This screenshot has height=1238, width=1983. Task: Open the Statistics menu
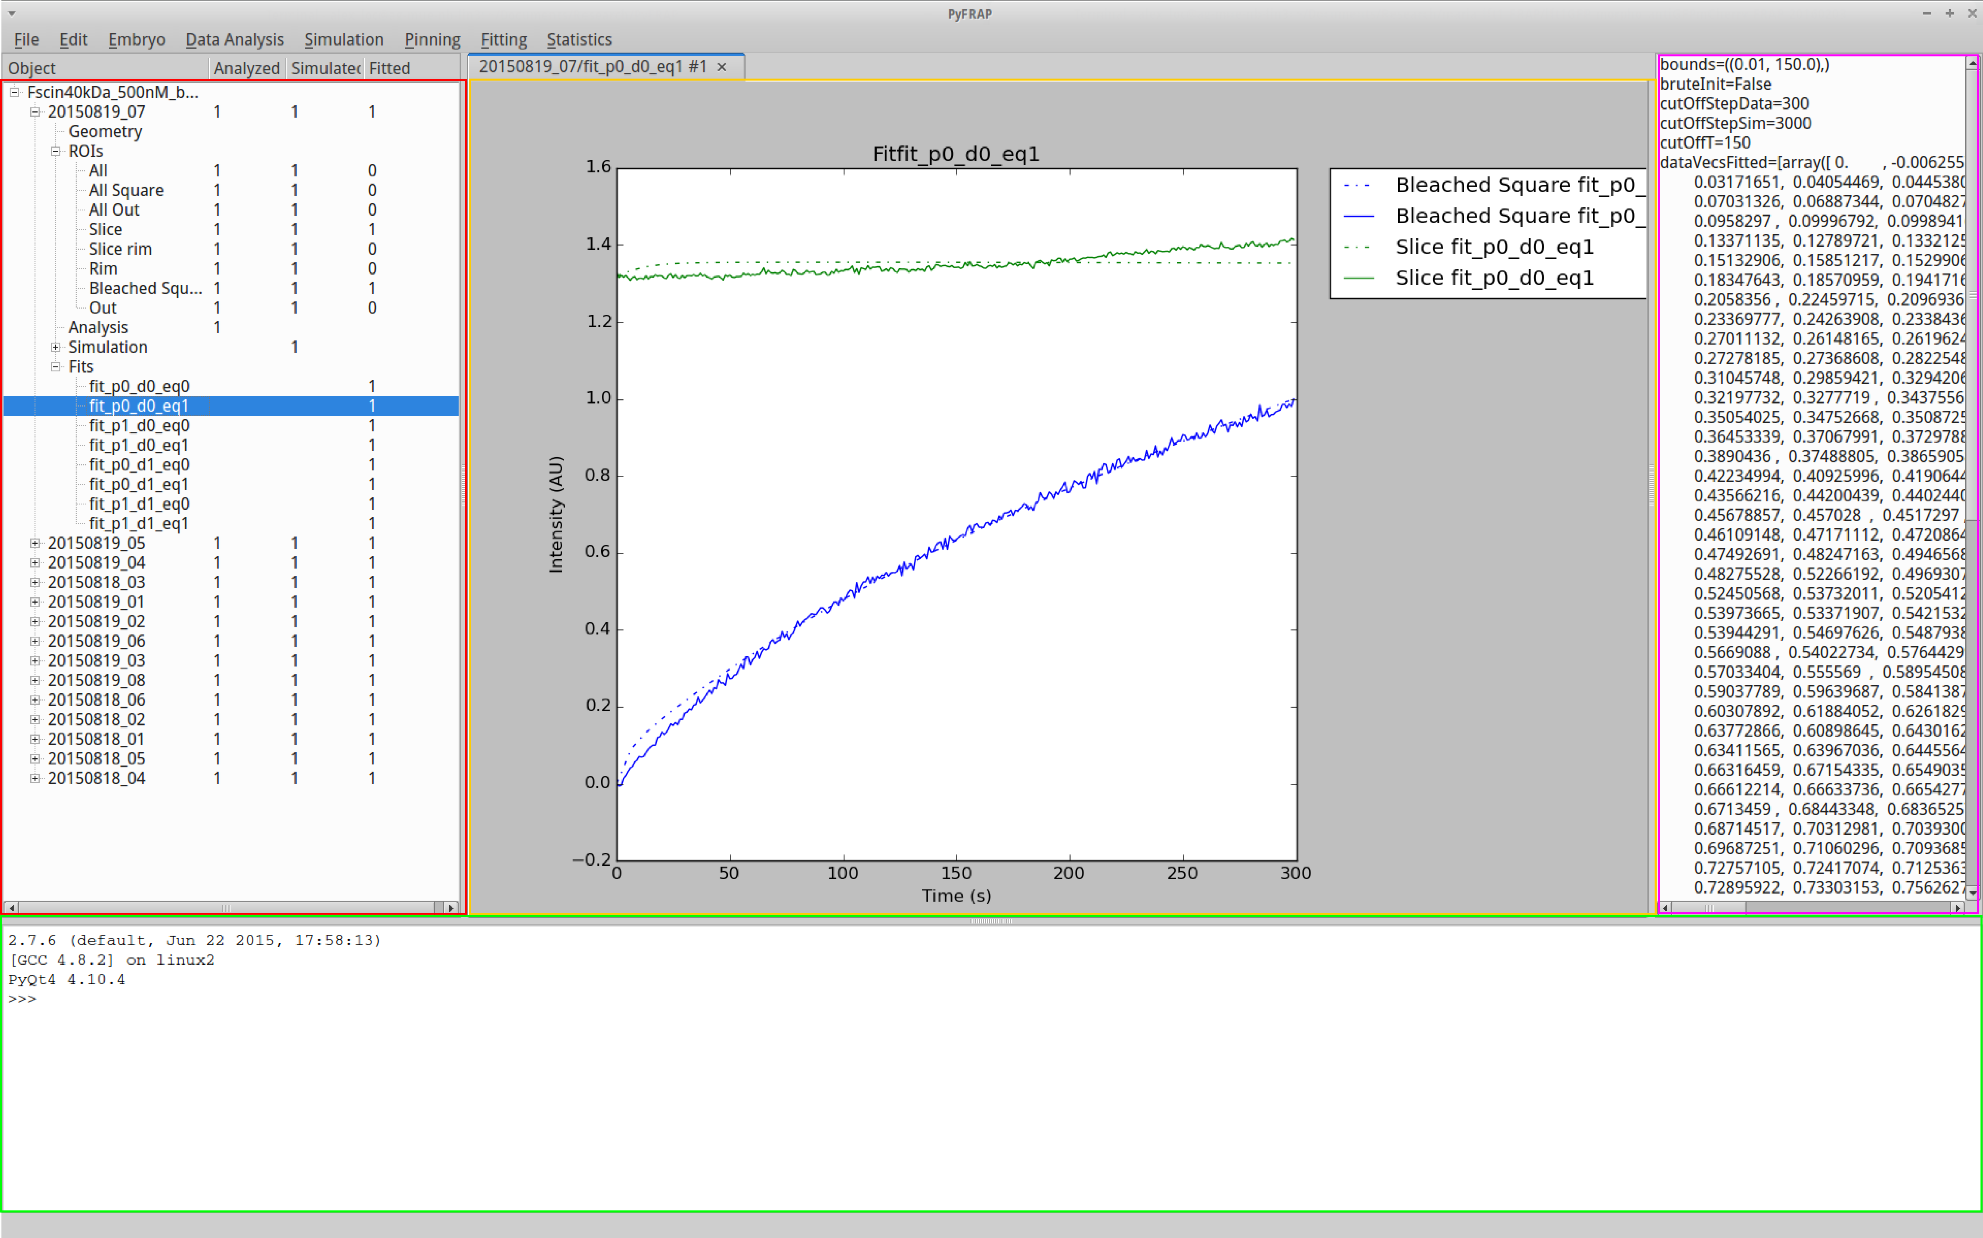[x=578, y=39]
